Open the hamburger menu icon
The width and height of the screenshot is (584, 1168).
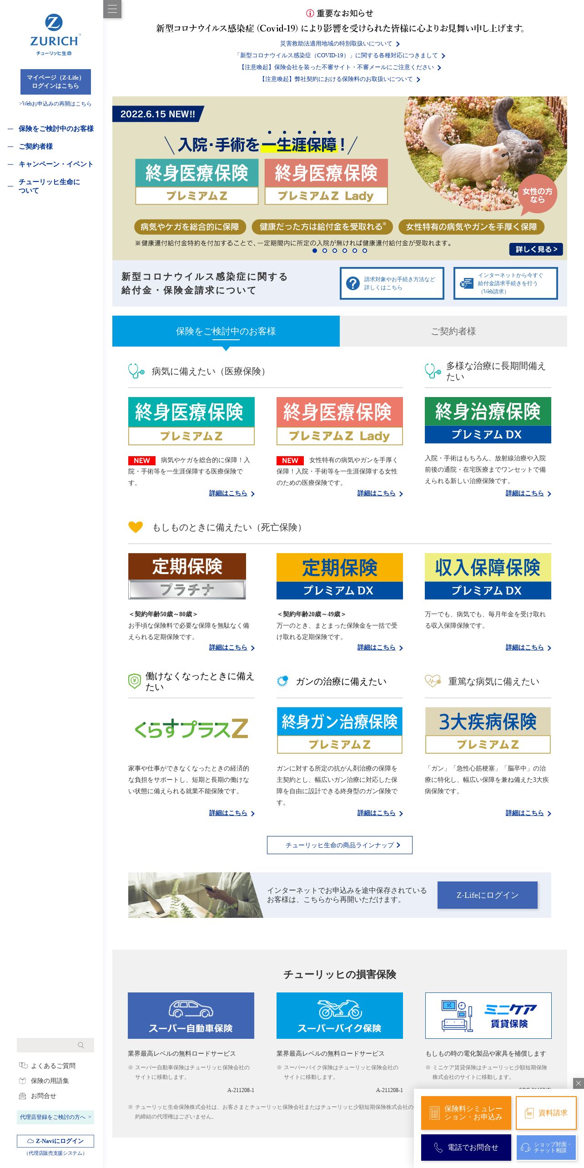[x=112, y=9]
